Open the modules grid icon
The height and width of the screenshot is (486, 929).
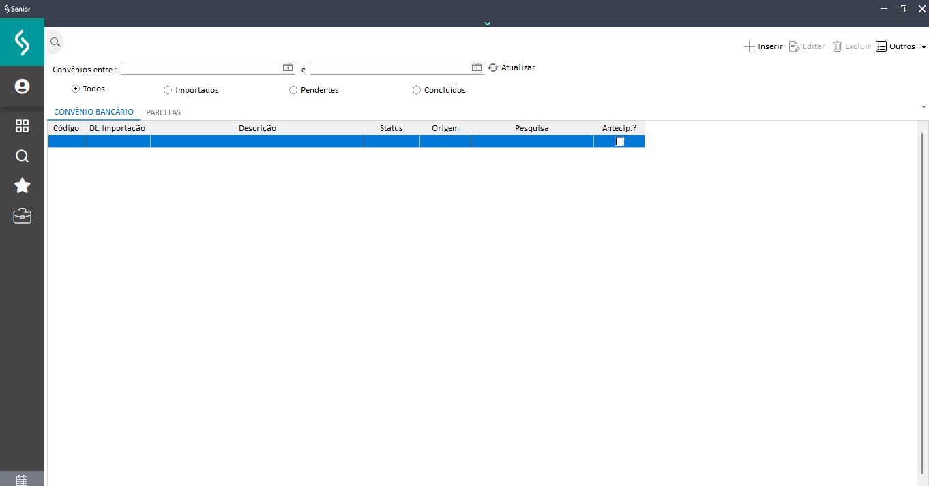22,125
